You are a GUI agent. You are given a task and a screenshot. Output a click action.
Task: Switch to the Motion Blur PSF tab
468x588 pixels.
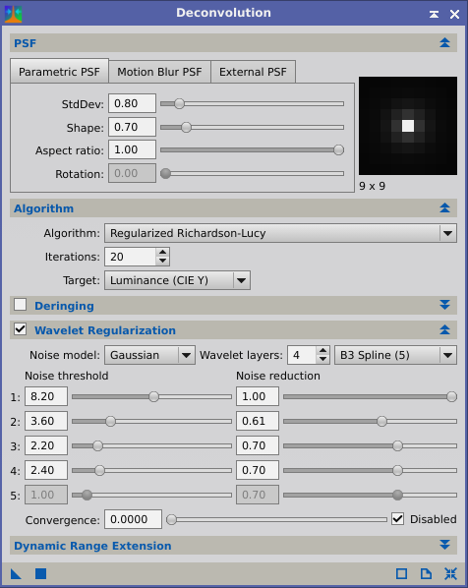coord(159,72)
